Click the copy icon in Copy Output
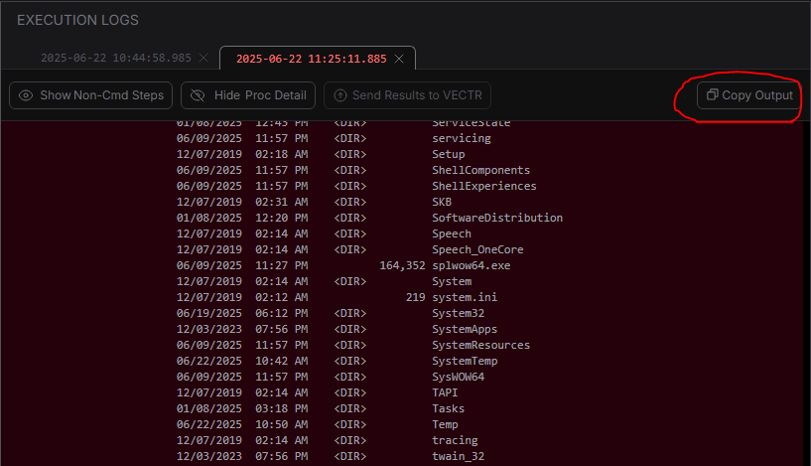Viewport: 811px width, 466px height. (712, 95)
